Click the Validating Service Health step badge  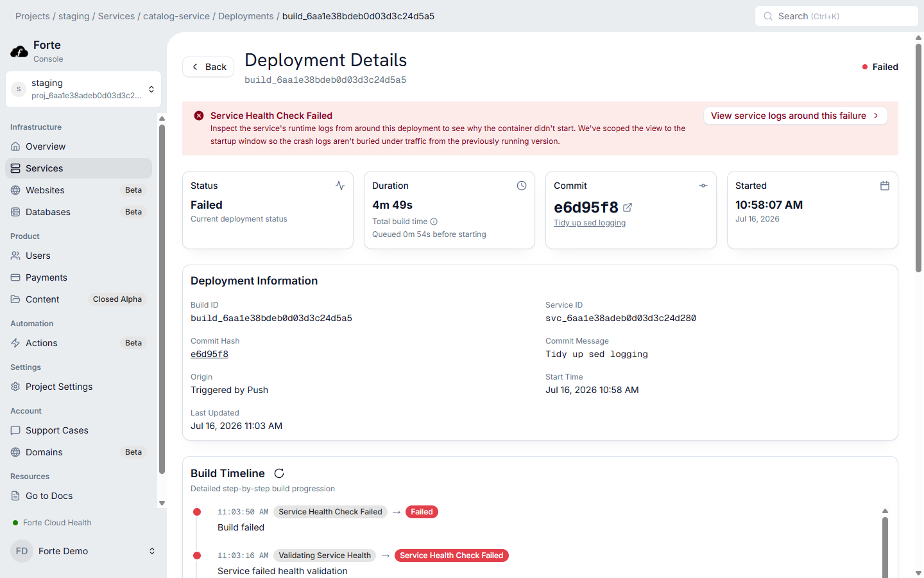tap(325, 556)
